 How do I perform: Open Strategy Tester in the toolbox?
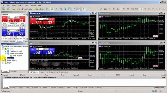pos(159,88)
